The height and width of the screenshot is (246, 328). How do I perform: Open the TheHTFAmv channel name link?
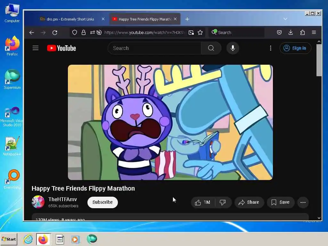(x=62, y=199)
